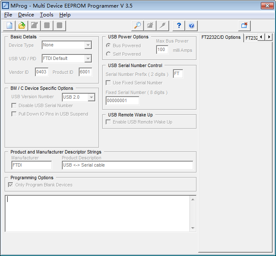Open the USB VID / PID dropdown
Viewport: 276px width, 256px height.
tap(88, 59)
